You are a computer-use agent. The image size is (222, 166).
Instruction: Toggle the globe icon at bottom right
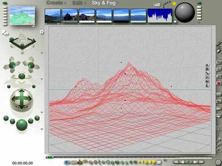(218, 162)
